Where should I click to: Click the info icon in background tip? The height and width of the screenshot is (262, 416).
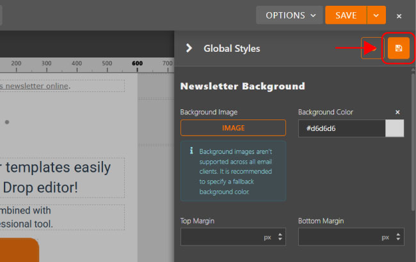click(191, 152)
